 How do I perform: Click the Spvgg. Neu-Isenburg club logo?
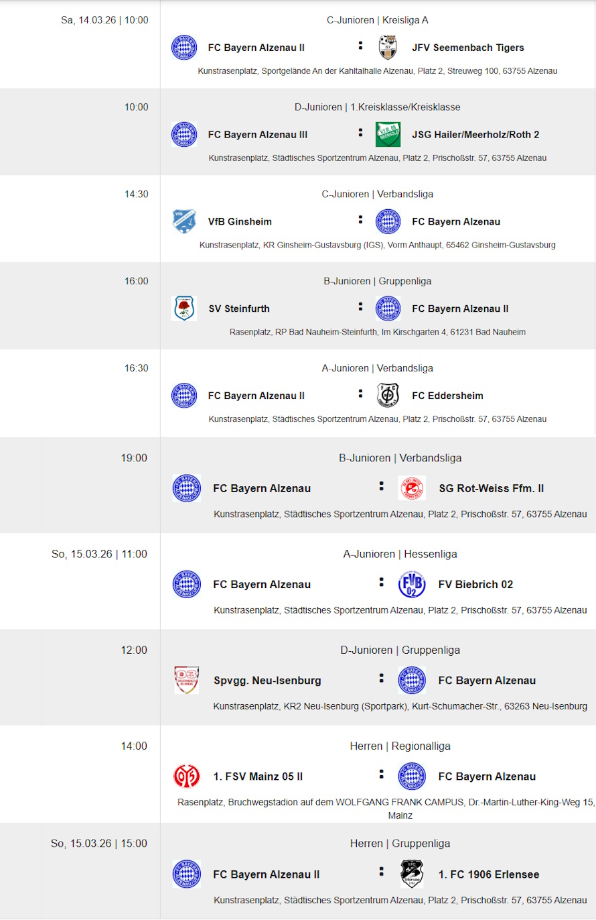click(186, 680)
